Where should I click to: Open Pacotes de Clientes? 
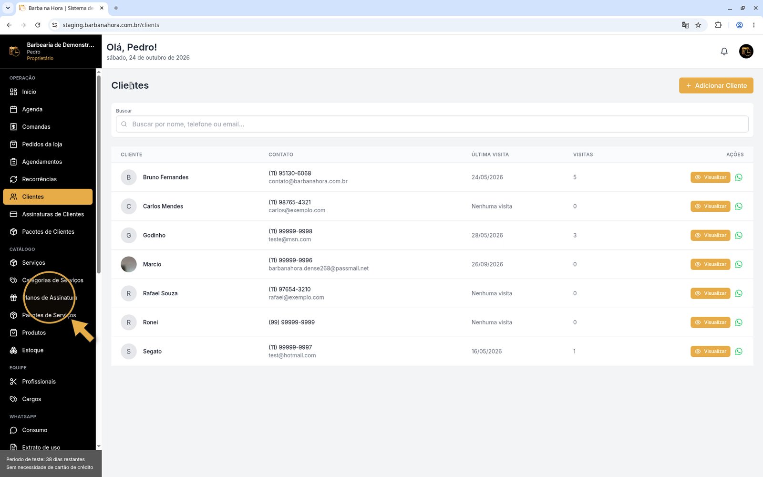point(48,232)
